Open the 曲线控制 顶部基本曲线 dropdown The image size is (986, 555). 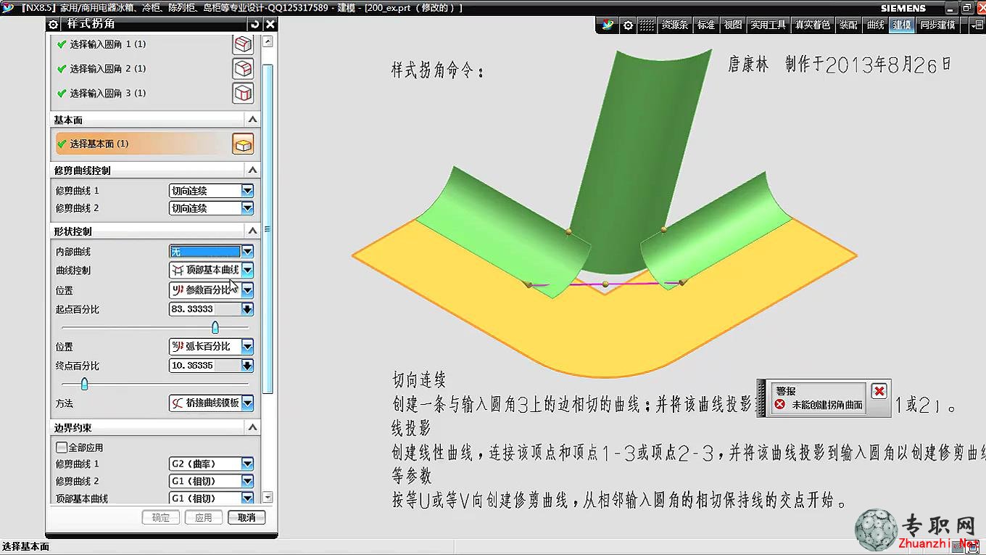pyautogui.click(x=211, y=270)
